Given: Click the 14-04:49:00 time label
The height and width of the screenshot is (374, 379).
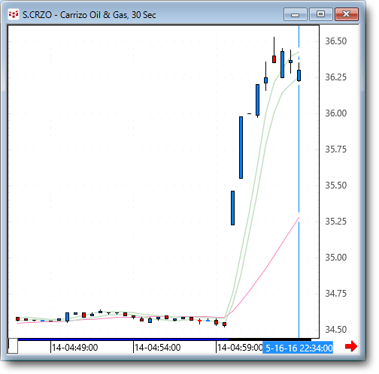Looking at the screenshot, I should pos(74,348).
